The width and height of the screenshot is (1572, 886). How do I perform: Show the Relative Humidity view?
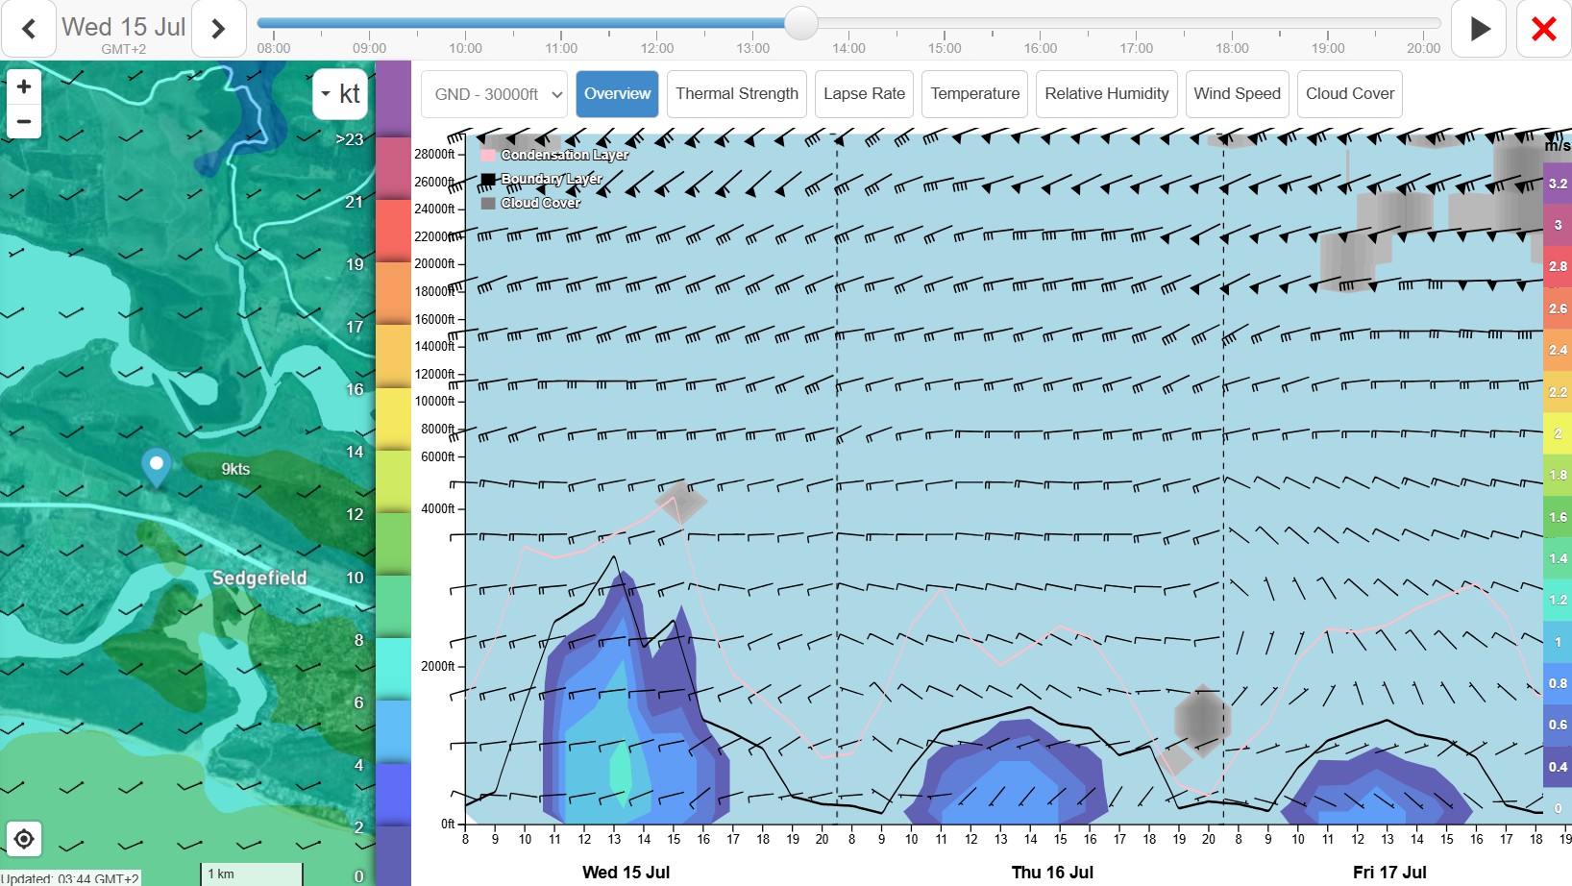click(1107, 94)
